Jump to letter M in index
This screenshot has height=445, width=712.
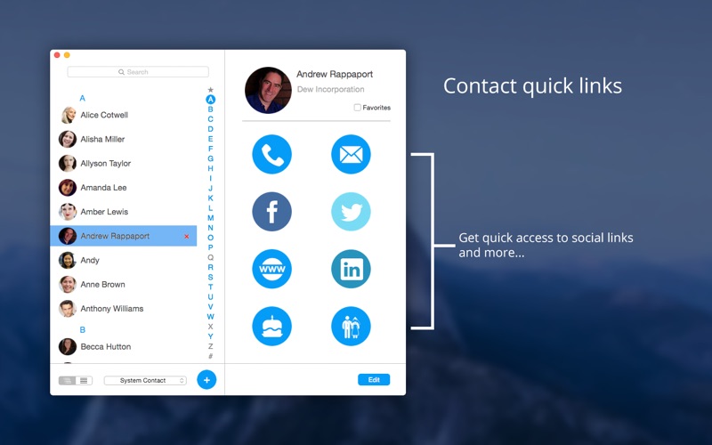point(210,218)
